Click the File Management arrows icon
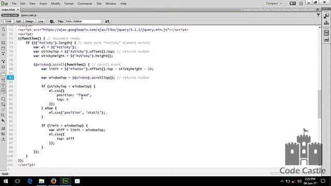This screenshot has width=331, height=186. [108, 22]
